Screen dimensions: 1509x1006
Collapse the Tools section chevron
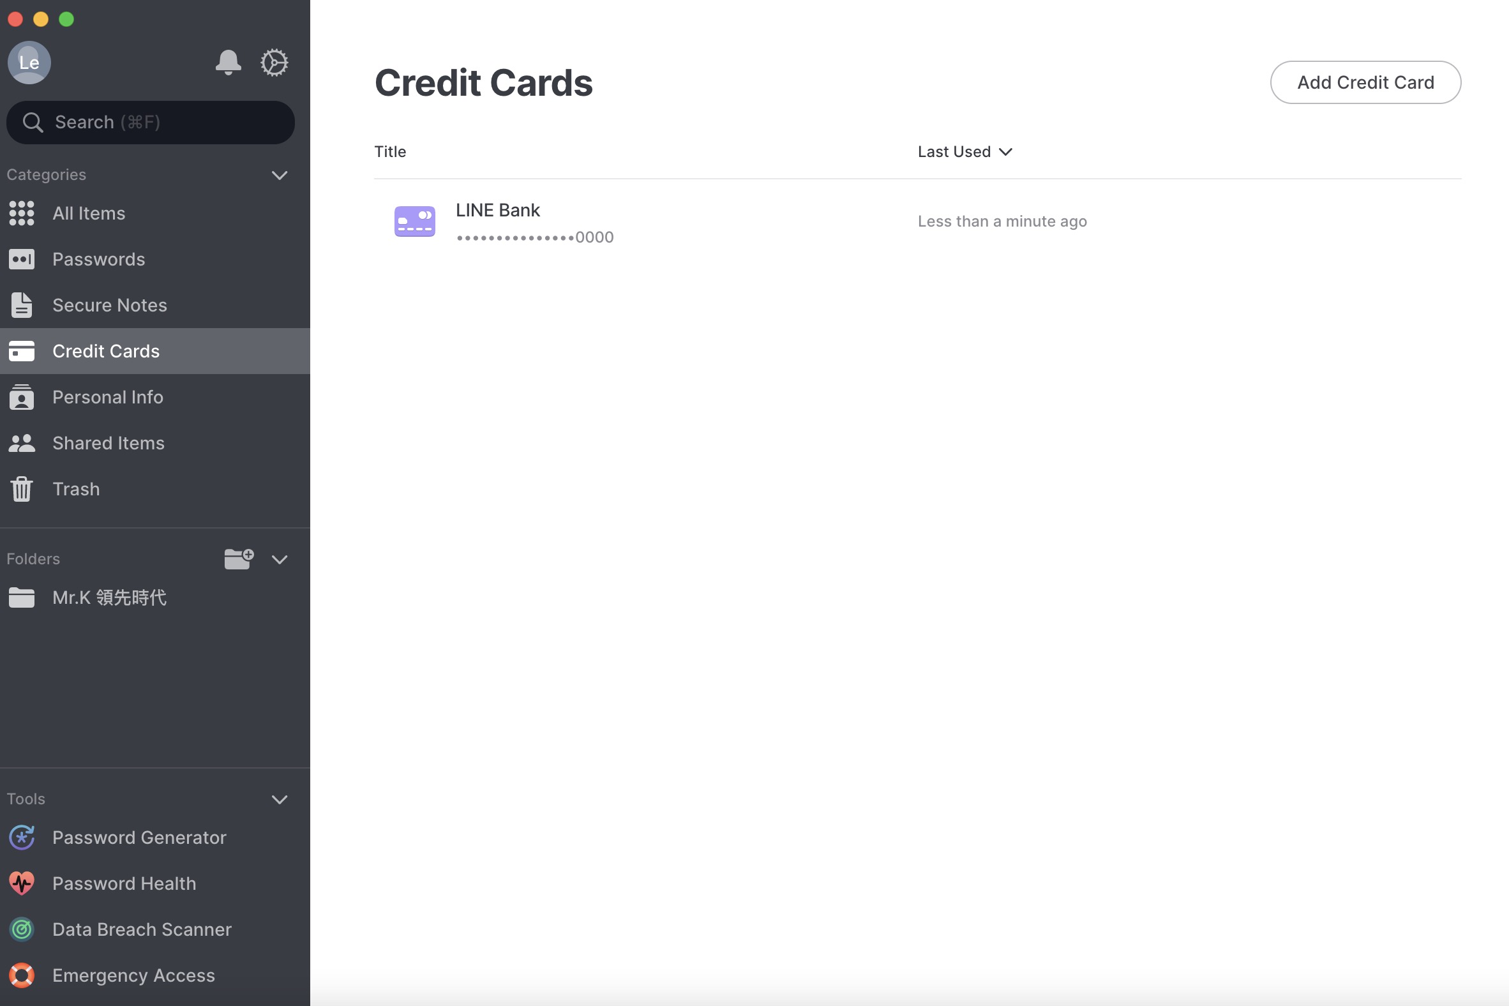click(280, 799)
